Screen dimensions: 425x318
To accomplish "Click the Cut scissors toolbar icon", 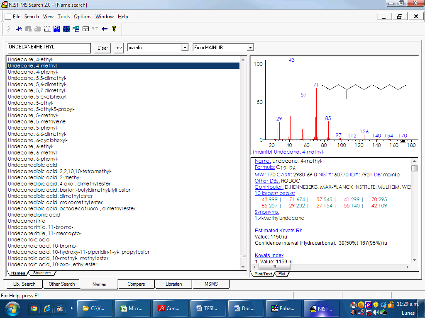I will click(x=9, y=29).
